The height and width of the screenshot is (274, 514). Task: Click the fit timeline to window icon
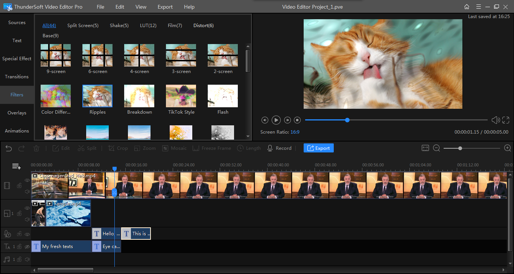(x=425, y=148)
